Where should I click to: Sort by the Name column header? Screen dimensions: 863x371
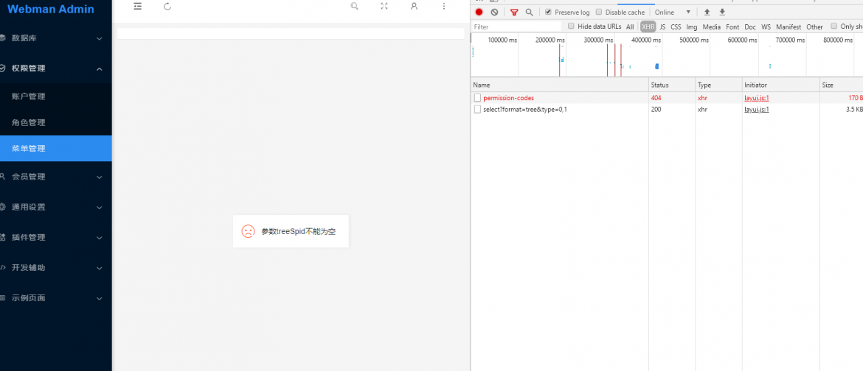tap(560, 85)
